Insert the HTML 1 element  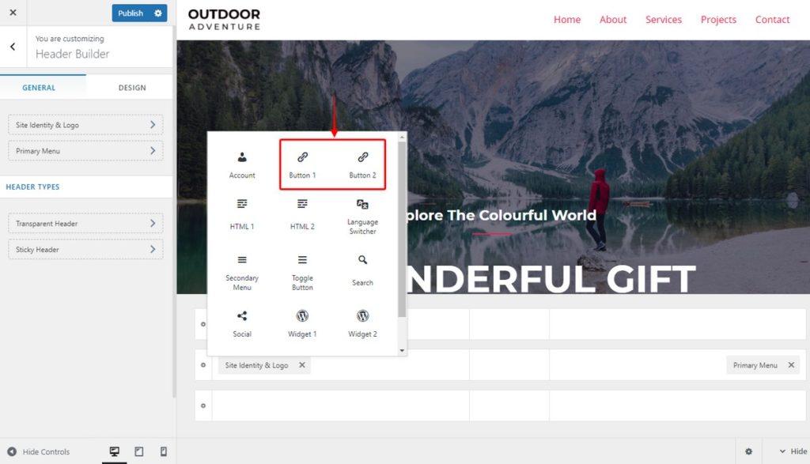(241, 215)
